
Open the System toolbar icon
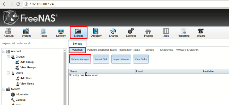(26, 33)
